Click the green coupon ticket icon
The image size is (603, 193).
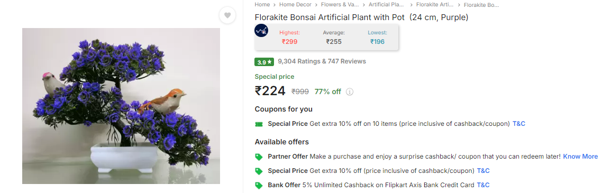pos(259,124)
